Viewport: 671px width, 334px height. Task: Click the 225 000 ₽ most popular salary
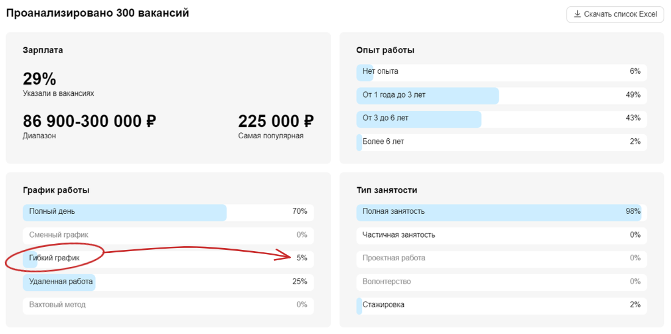click(x=276, y=122)
